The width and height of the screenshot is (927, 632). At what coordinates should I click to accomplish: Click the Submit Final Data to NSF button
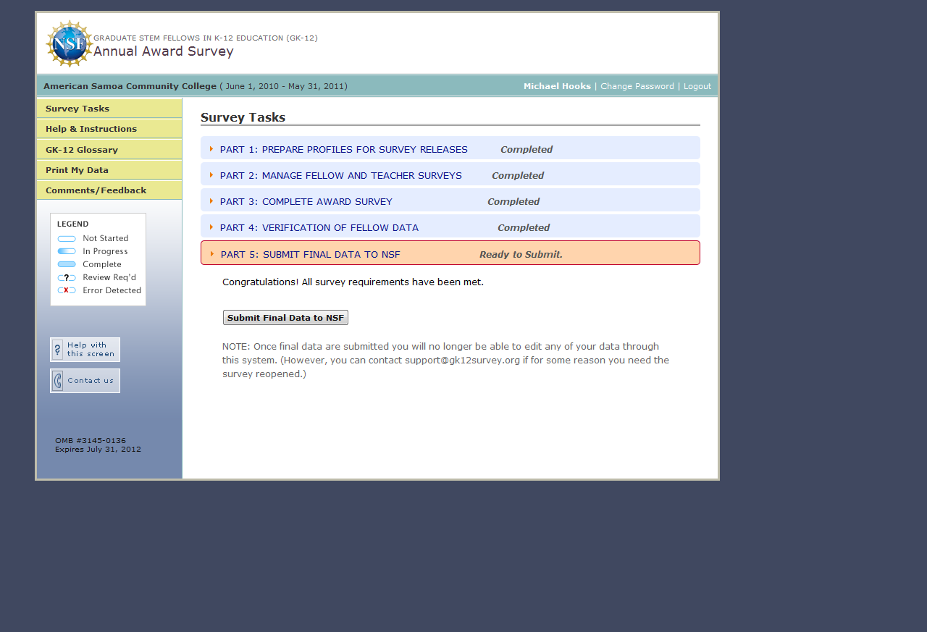click(x=285, y=318)
